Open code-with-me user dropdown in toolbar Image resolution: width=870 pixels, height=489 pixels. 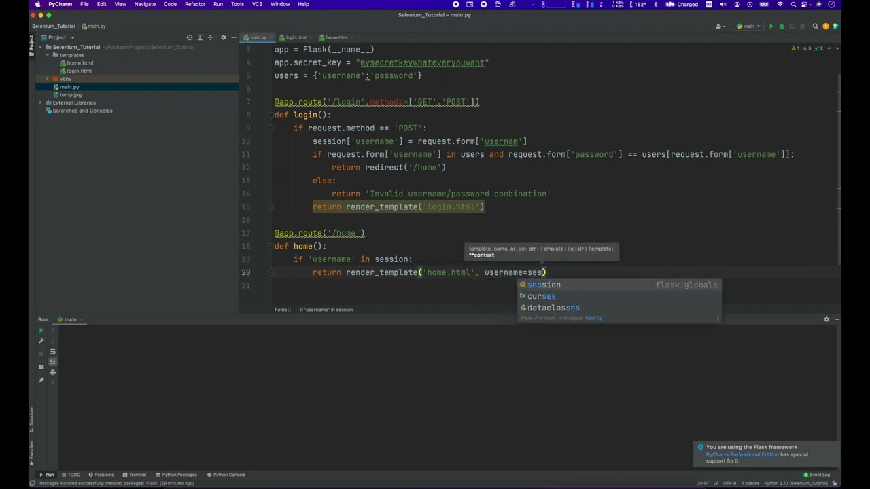pyautogui.click(x=720, y=26)
